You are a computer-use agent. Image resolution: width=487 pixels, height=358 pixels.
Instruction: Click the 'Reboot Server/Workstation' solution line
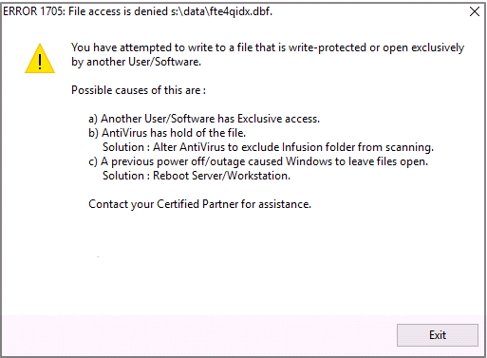(197, 176)
